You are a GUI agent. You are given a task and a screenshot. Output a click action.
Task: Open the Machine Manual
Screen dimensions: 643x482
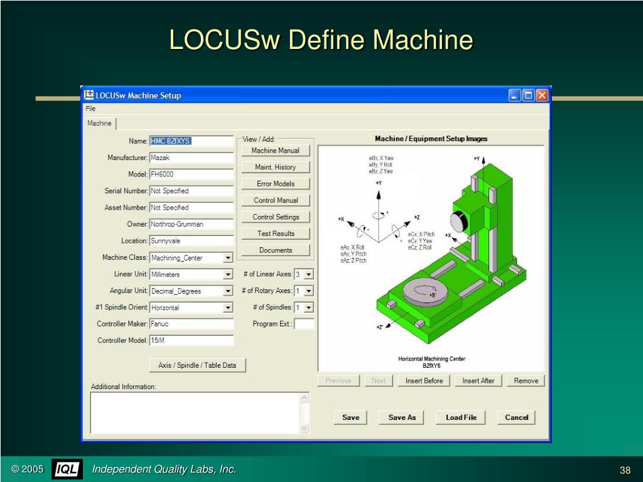click(276, 151)
